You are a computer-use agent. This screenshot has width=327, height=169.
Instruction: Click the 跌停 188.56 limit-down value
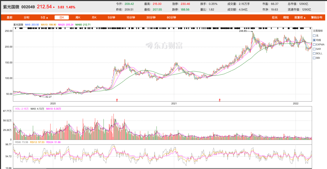[x=185, y=10]
